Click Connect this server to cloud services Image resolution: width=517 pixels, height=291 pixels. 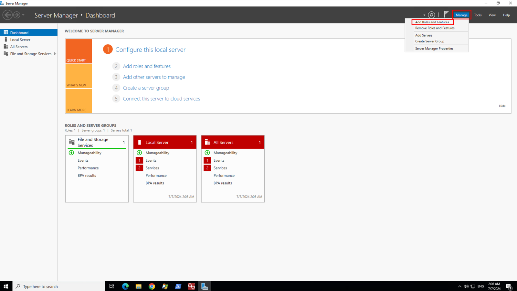(x=161, y=99)
